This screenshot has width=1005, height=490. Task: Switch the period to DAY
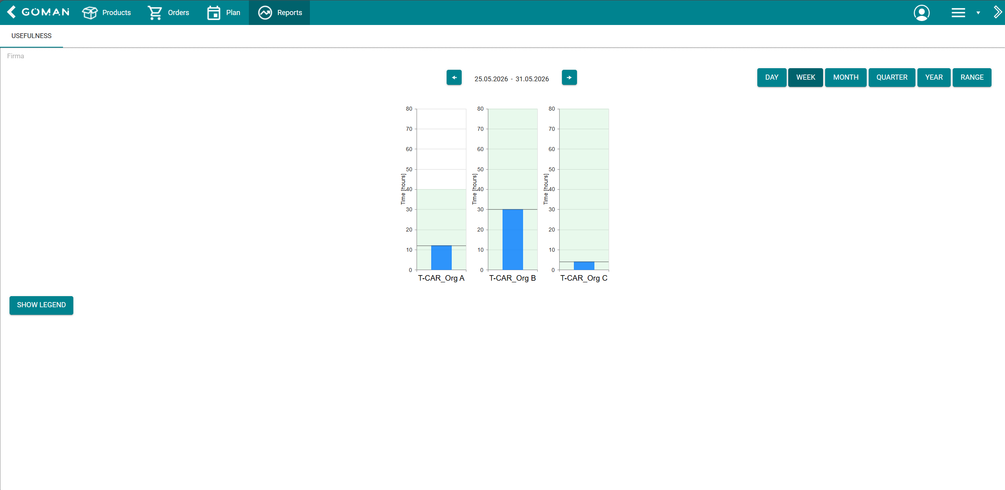click(772, 77)
